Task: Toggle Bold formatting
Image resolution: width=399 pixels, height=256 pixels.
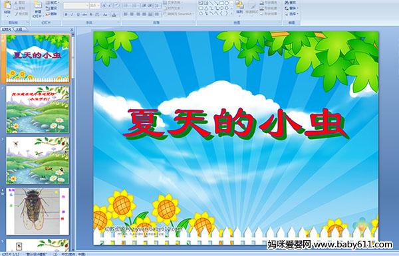Action: tap(66, 15)
